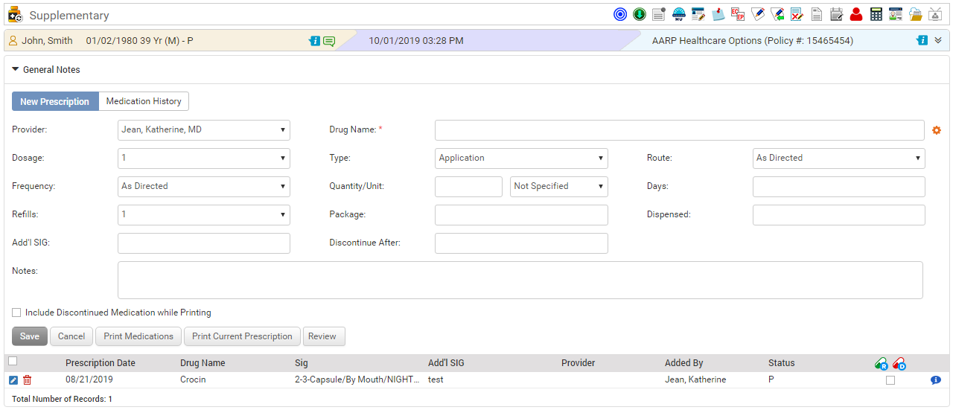Expand the Route dropdown
953x410 pixels.
pyautogui.click(x=838, y=158)
